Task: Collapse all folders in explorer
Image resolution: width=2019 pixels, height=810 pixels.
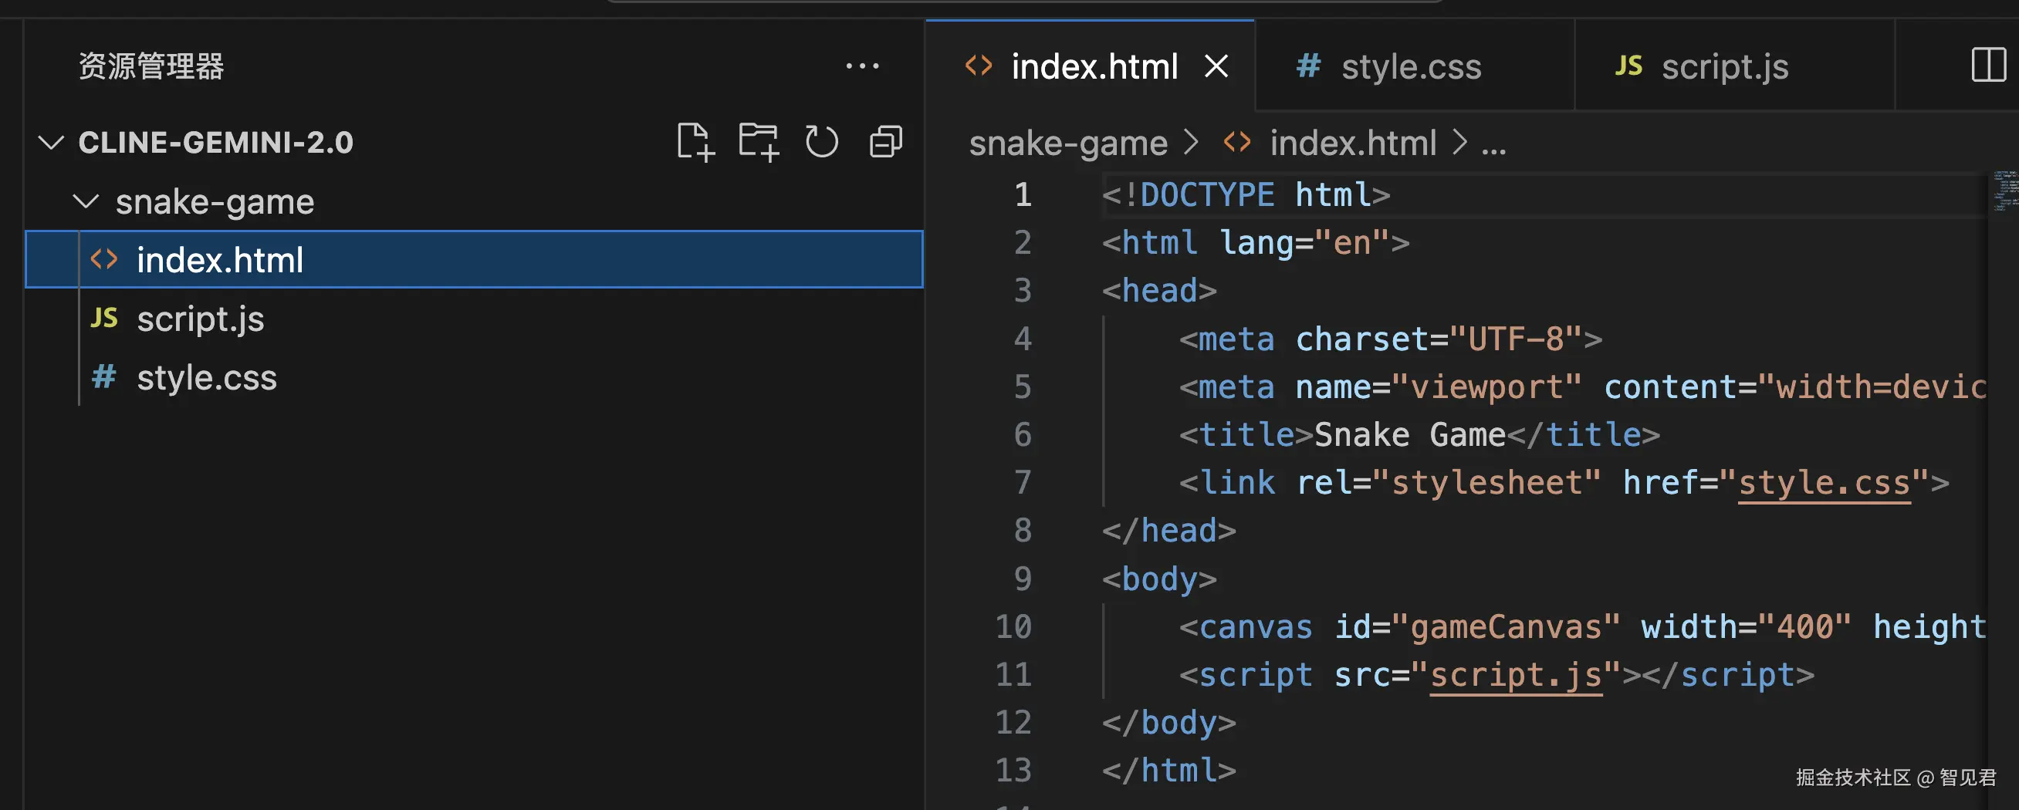Action: pyautogui.click(x=886, y=142)
